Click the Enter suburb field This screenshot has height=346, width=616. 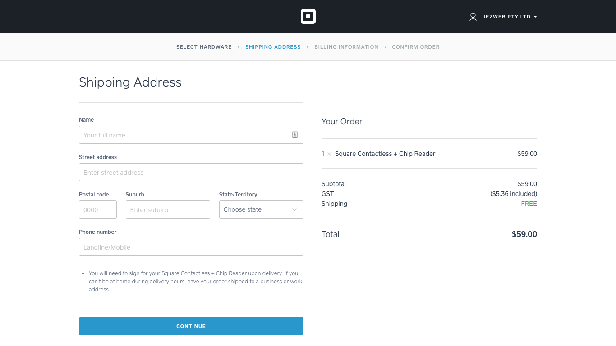168,209
